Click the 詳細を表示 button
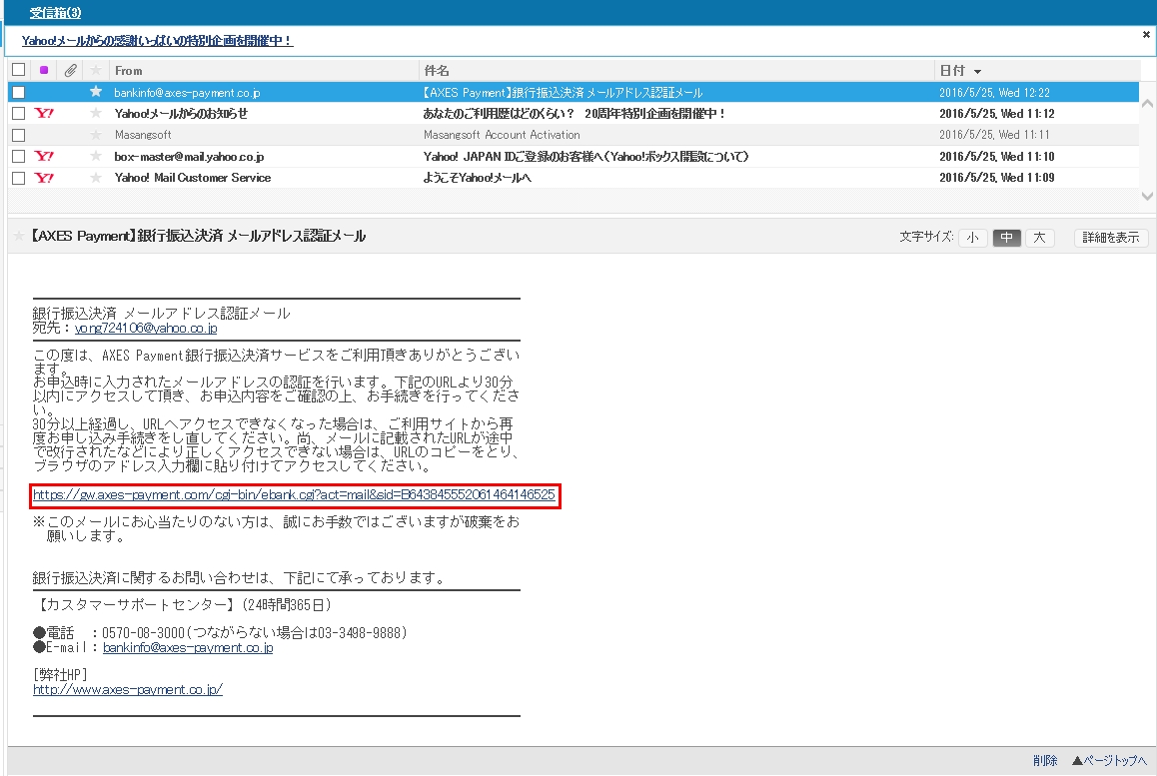The height and width of the screenshot is (776, 1157). tap(1111, 238)
